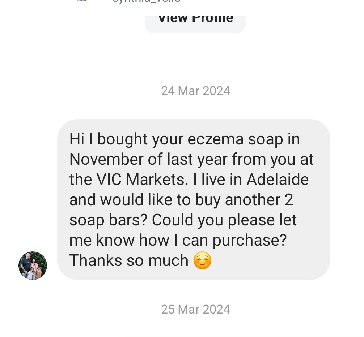Click "Thanks so much" in the message
Screen dimensions: 364x337
point(129,260)
